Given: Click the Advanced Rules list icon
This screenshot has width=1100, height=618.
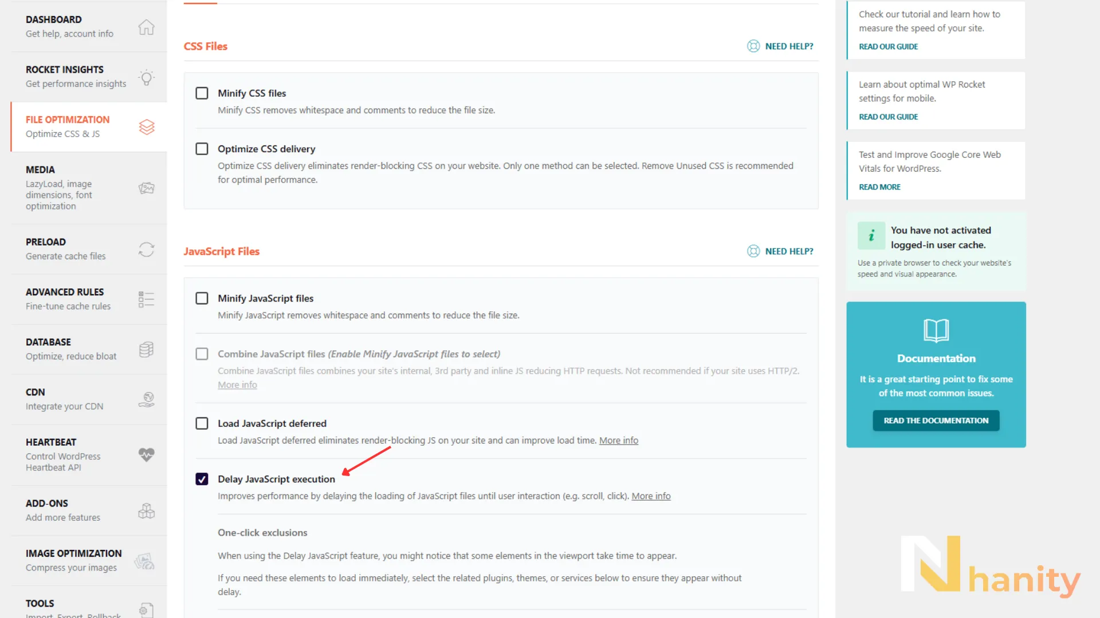Looking at the screenshot, I should coord(147,299).
